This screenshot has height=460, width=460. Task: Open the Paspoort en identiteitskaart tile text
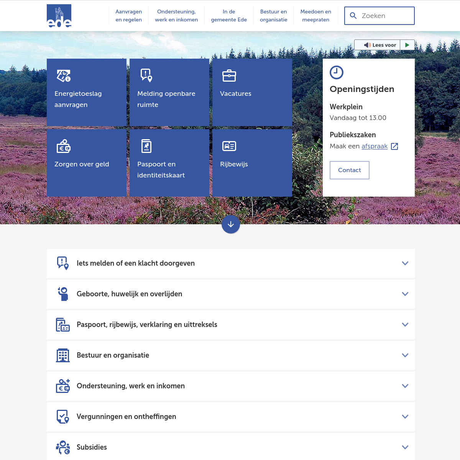click(161, 169)
